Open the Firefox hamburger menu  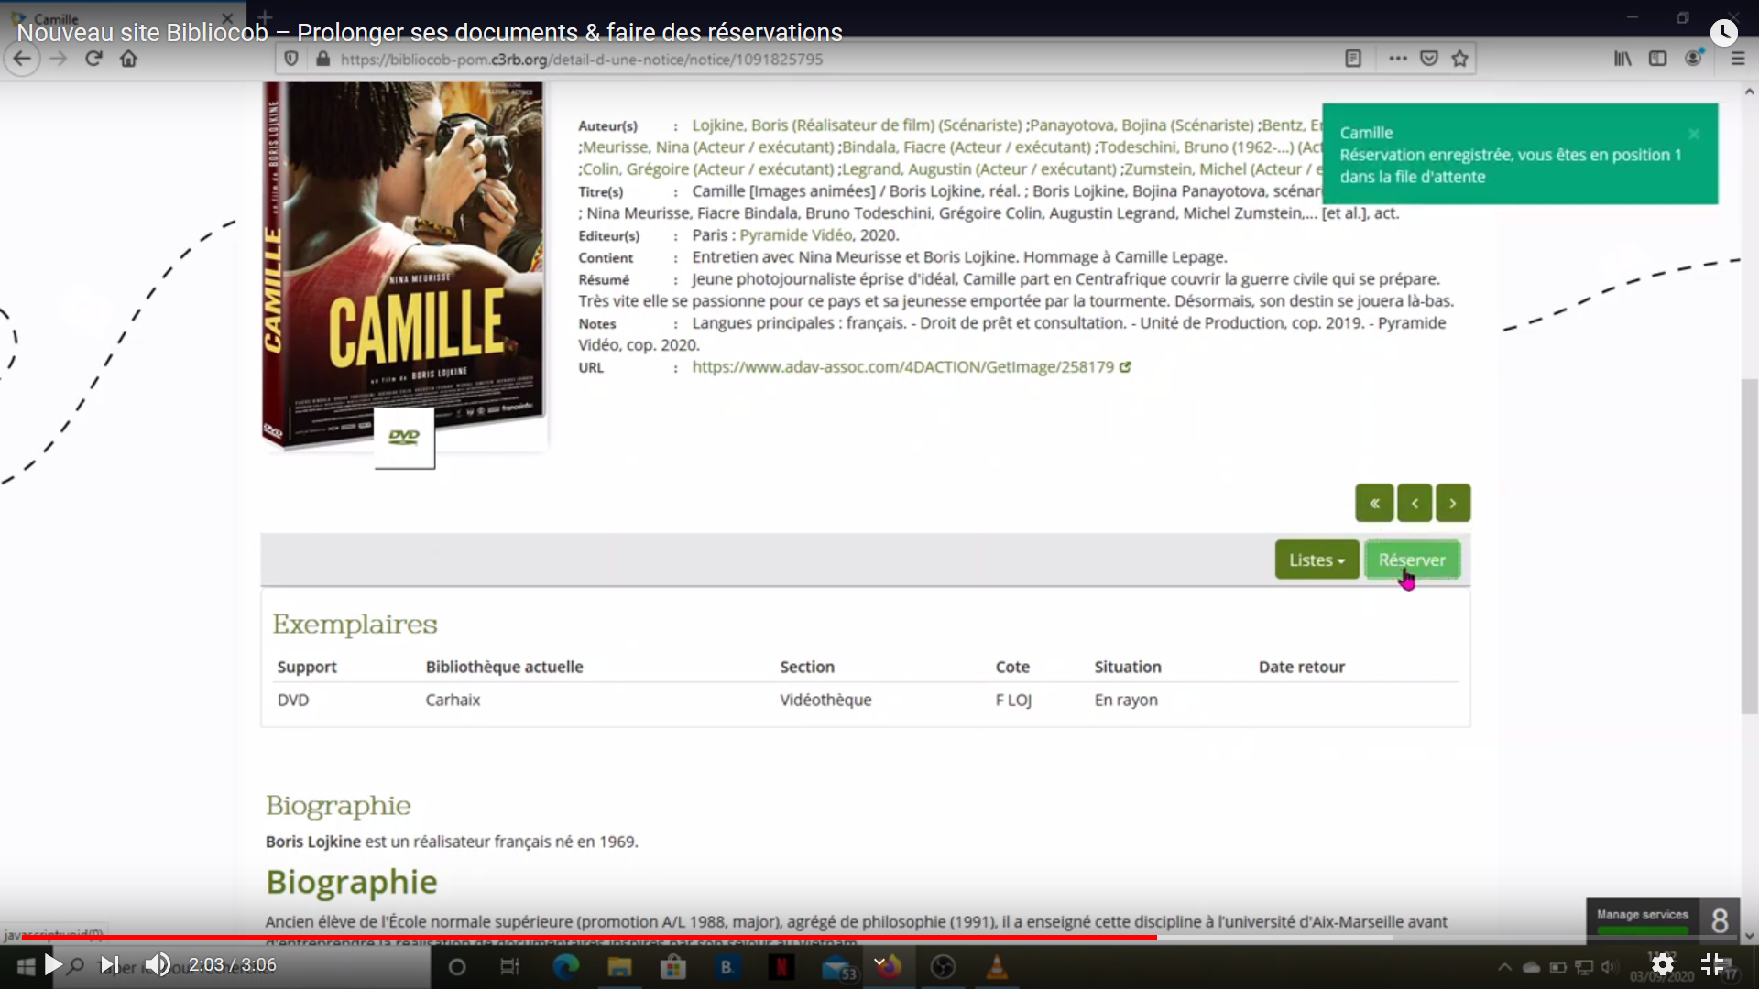[x=1737, y=59]
